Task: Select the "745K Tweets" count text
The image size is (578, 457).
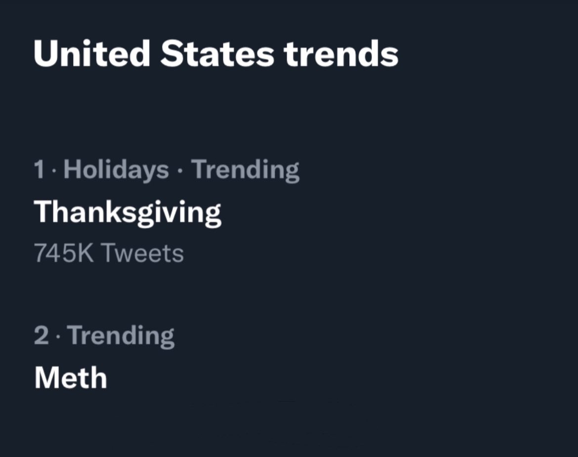Action: coord(109,253)
